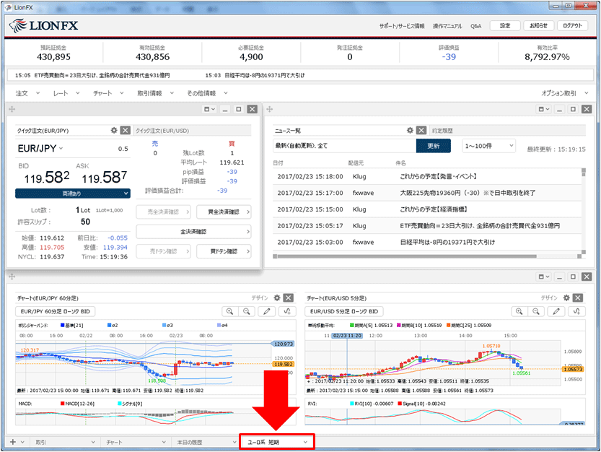Open the その他情報 menu
Image resolution: width=601 pixels, height=452 pixels.
tap(207, 93)
